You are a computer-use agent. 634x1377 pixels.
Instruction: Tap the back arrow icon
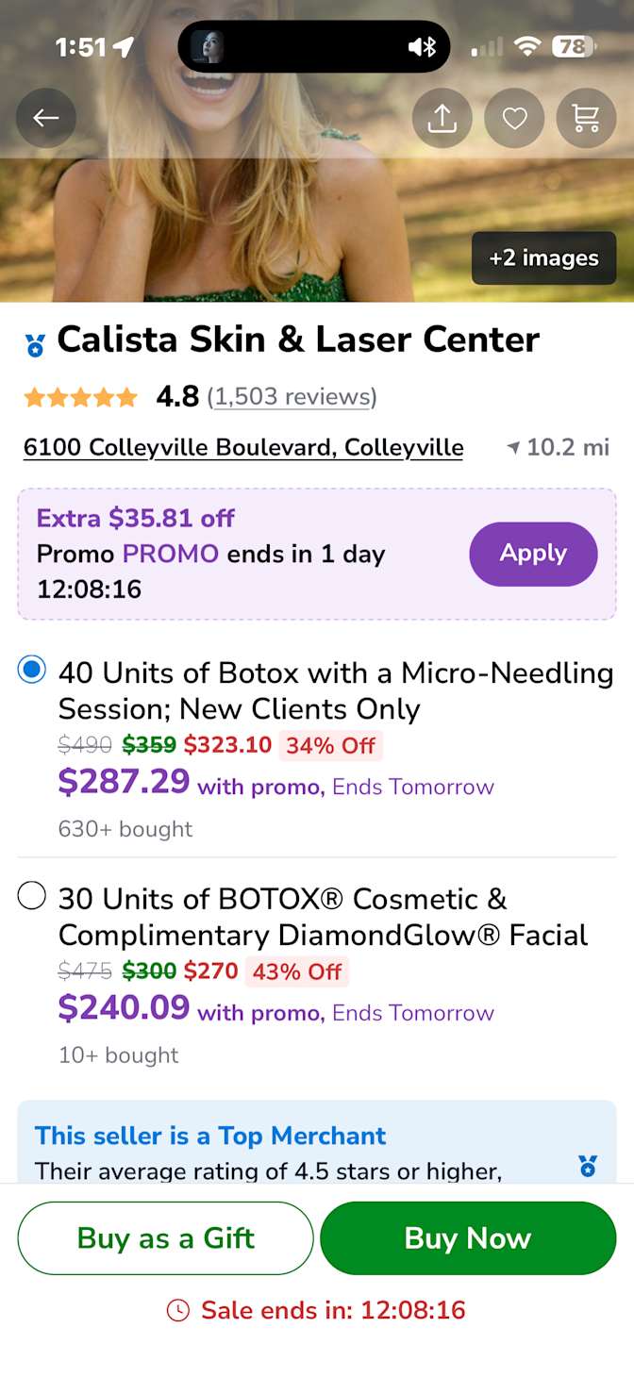(x=46, y=118)
